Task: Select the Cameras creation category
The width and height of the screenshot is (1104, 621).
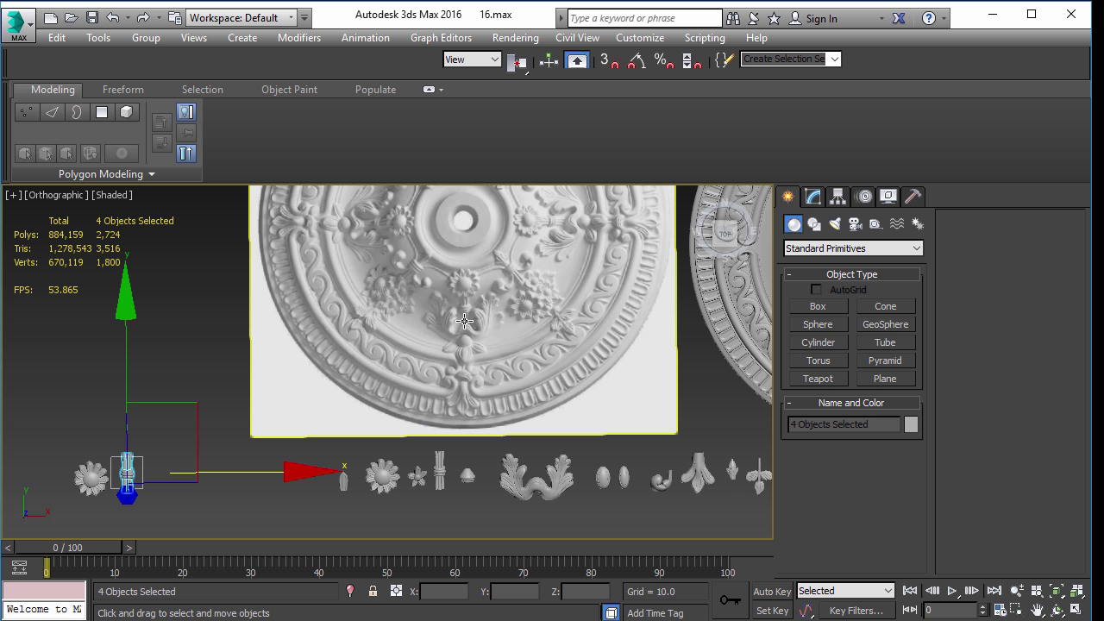Action: tap(855, 224)
